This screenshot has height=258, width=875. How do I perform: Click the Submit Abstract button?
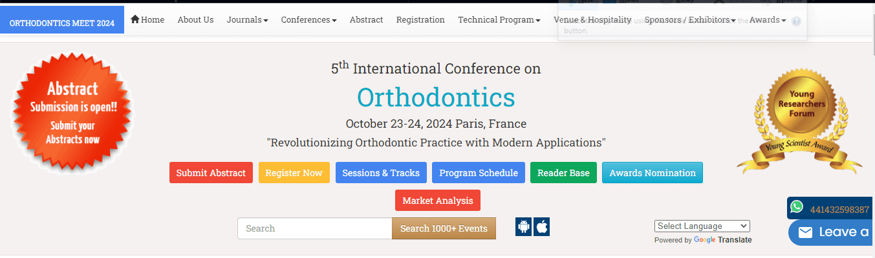[211, 173]
